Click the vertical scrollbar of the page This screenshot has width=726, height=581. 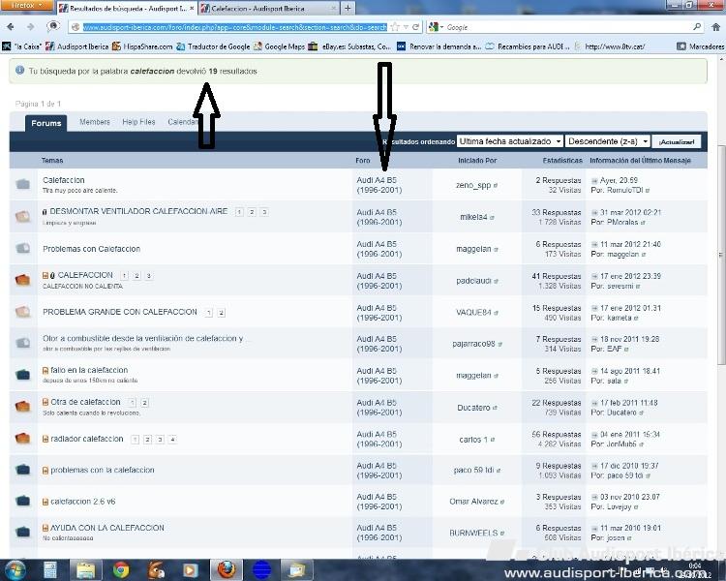point(721,255)
